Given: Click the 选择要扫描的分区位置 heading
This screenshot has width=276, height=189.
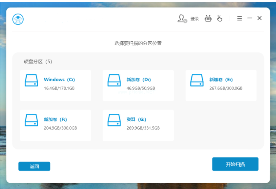Looking at the screenshot, I should point(138,43).
